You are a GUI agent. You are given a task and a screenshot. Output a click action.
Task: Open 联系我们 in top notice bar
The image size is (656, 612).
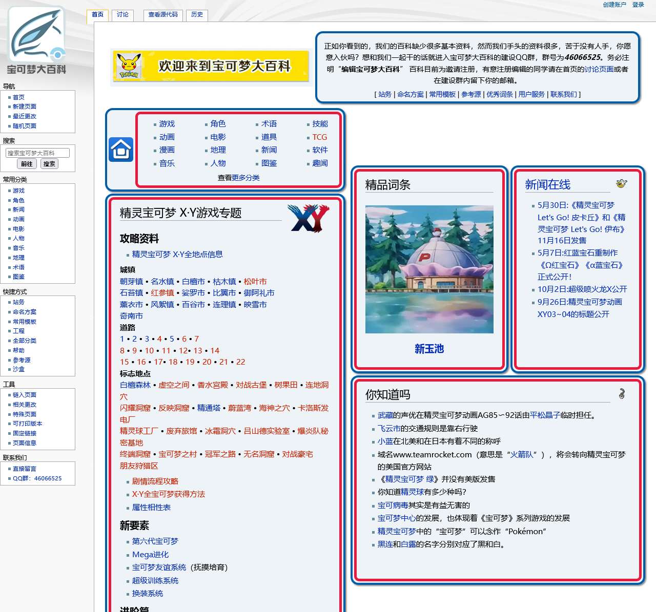pos(564,94)
